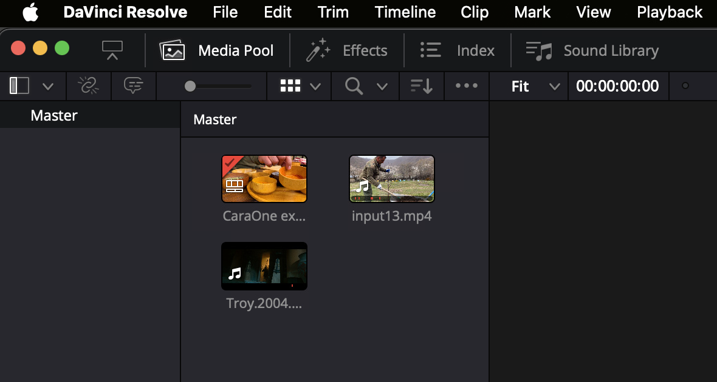Open the viewer Fit zoom dropdown
Image resolution: width=717 pixels, height=382 pixels.
click(535, 86)
